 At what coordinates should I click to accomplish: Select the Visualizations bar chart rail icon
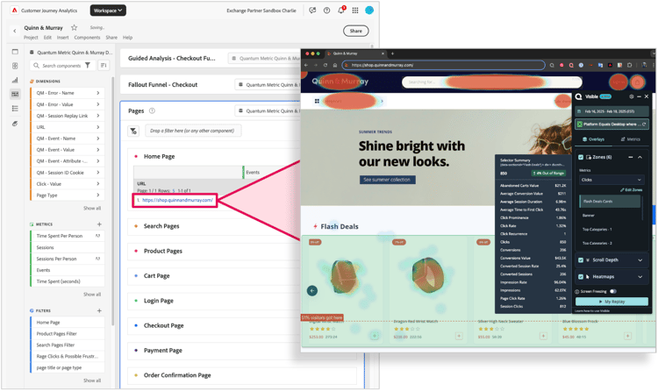(15, 80)
